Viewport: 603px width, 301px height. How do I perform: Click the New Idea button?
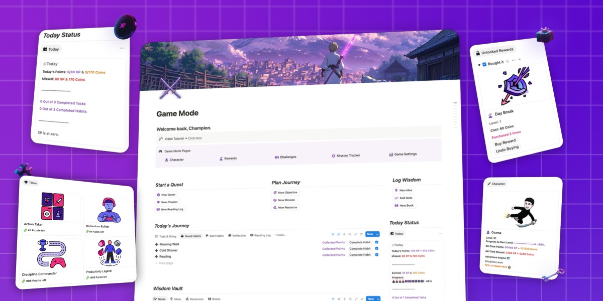403,191
